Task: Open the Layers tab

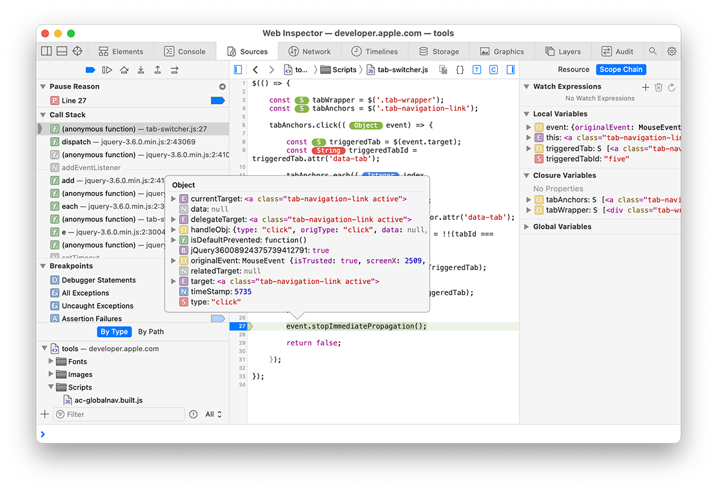Action: click(x=563, y=51)
